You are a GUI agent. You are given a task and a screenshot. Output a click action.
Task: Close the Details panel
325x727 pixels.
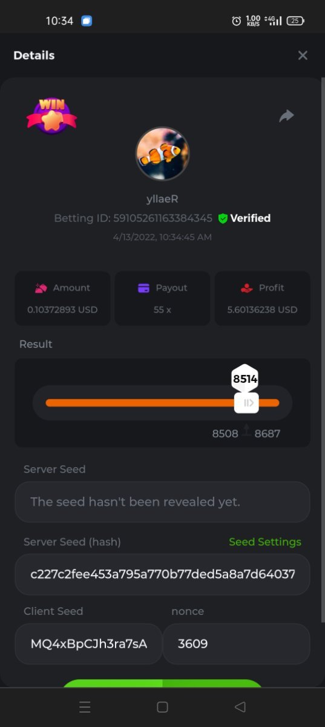[x=303, y=55]
